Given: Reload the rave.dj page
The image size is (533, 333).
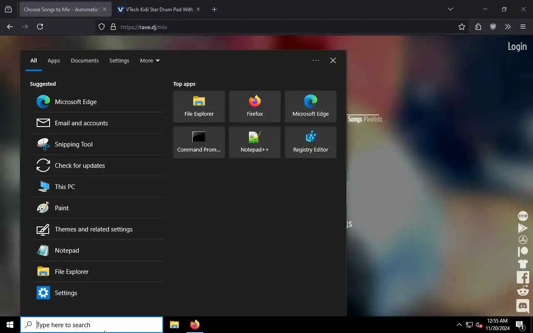Looking at the screenshot, I should click(40, 27).
